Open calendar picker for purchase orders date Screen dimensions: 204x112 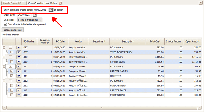tap(51, 10)
